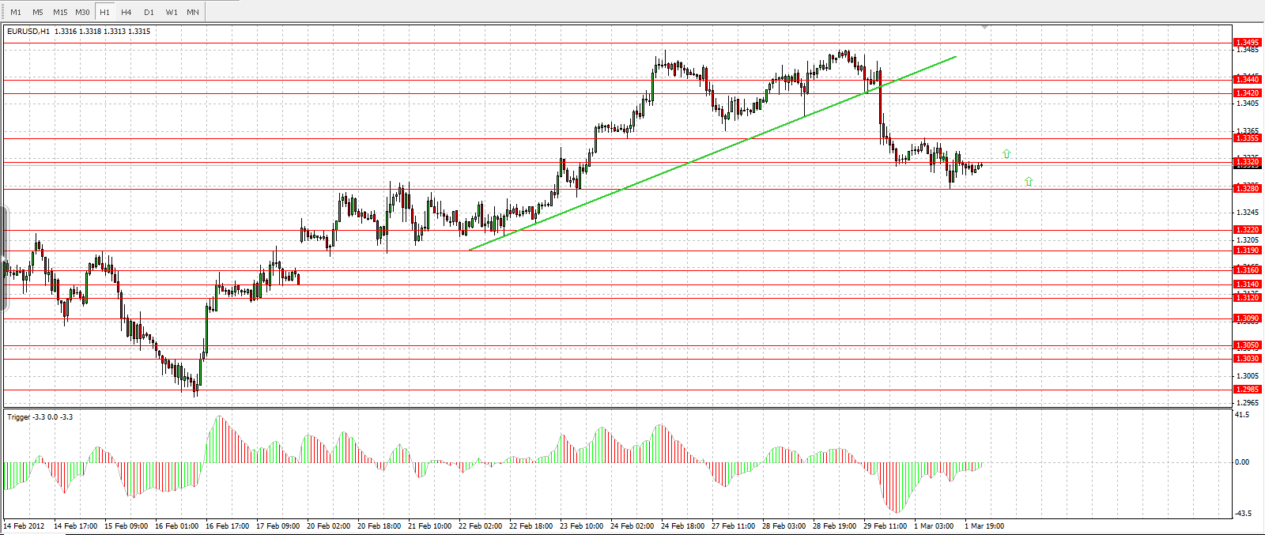Viewport: 1265px width, 535px height.
Task: Click the 21 Feb 10:00 time label
Action: click(x=430, y=526)
